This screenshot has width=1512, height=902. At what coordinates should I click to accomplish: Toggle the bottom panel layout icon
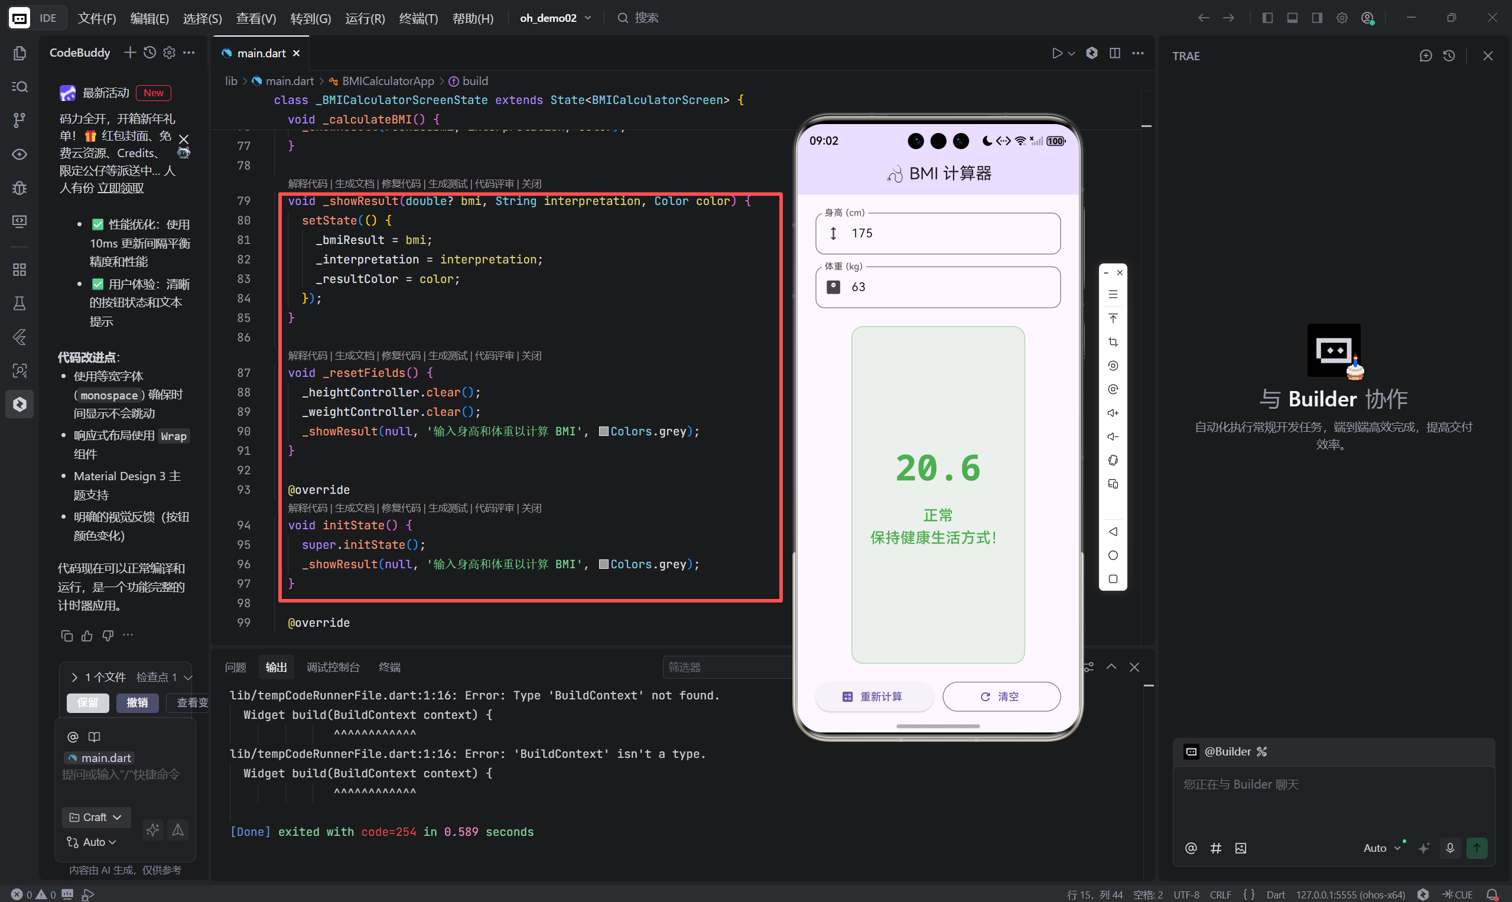coord(1293,18)
